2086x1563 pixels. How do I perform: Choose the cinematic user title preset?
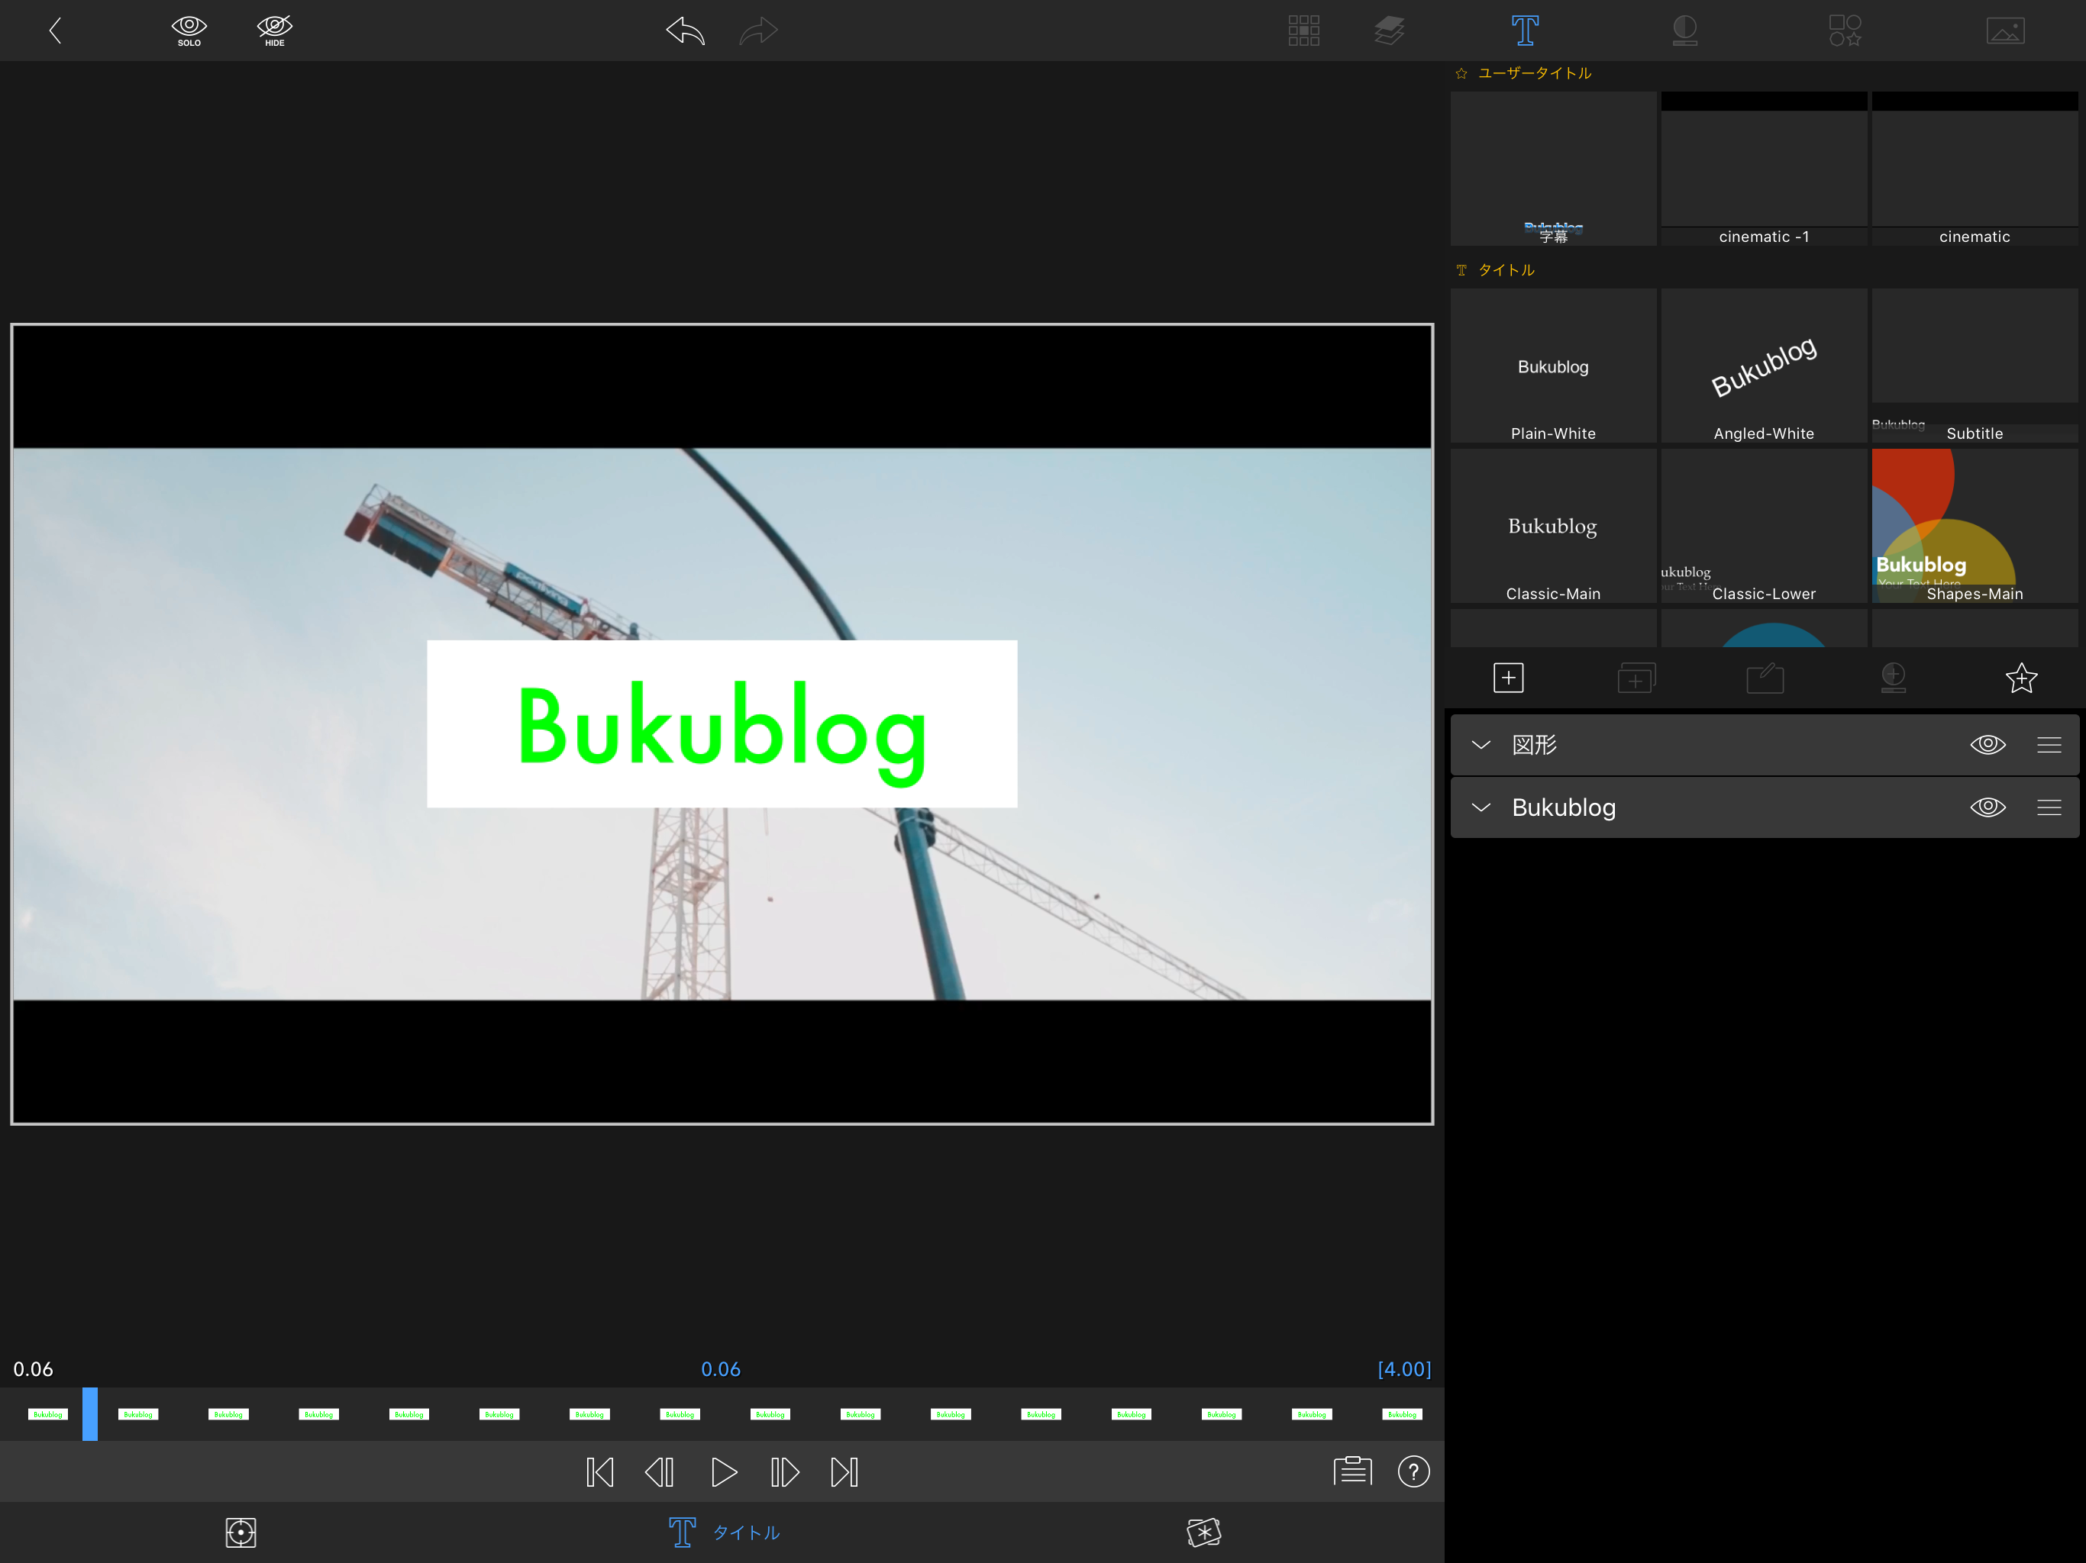(1975, 169)
